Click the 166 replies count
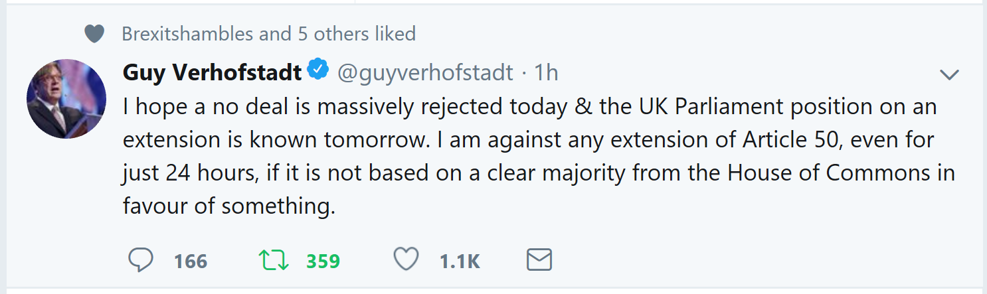987x294 pixels. click(x=191, y=261)
